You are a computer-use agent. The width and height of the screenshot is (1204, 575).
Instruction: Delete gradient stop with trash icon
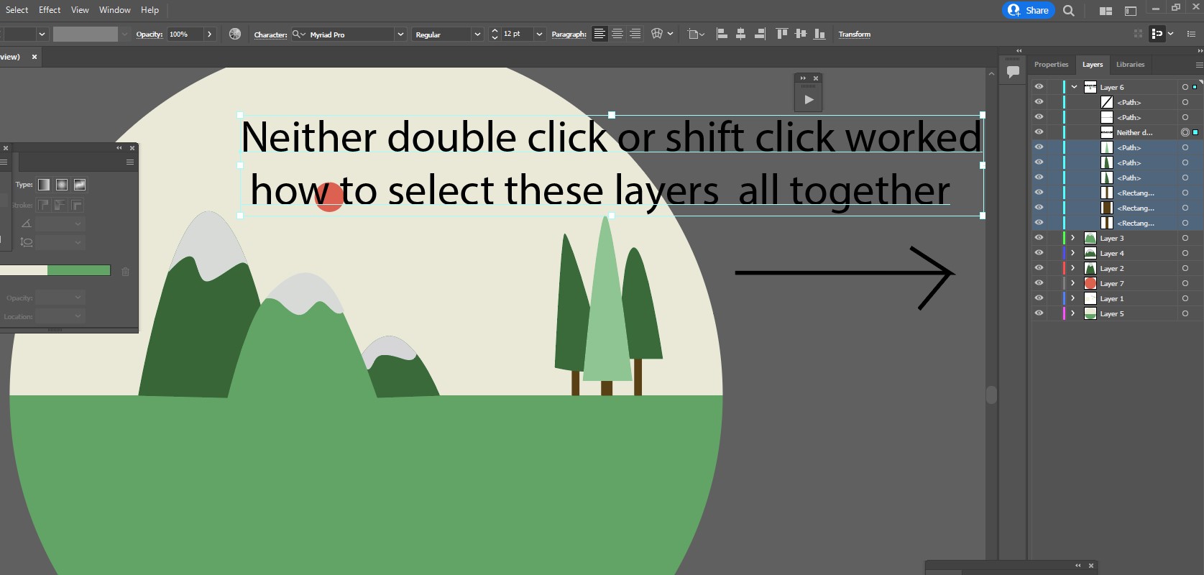tap(126, 272)
